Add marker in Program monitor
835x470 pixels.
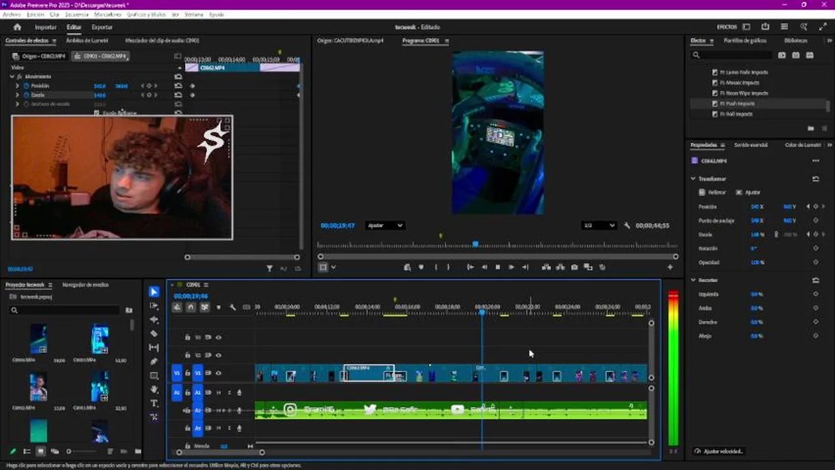[421, 267]
